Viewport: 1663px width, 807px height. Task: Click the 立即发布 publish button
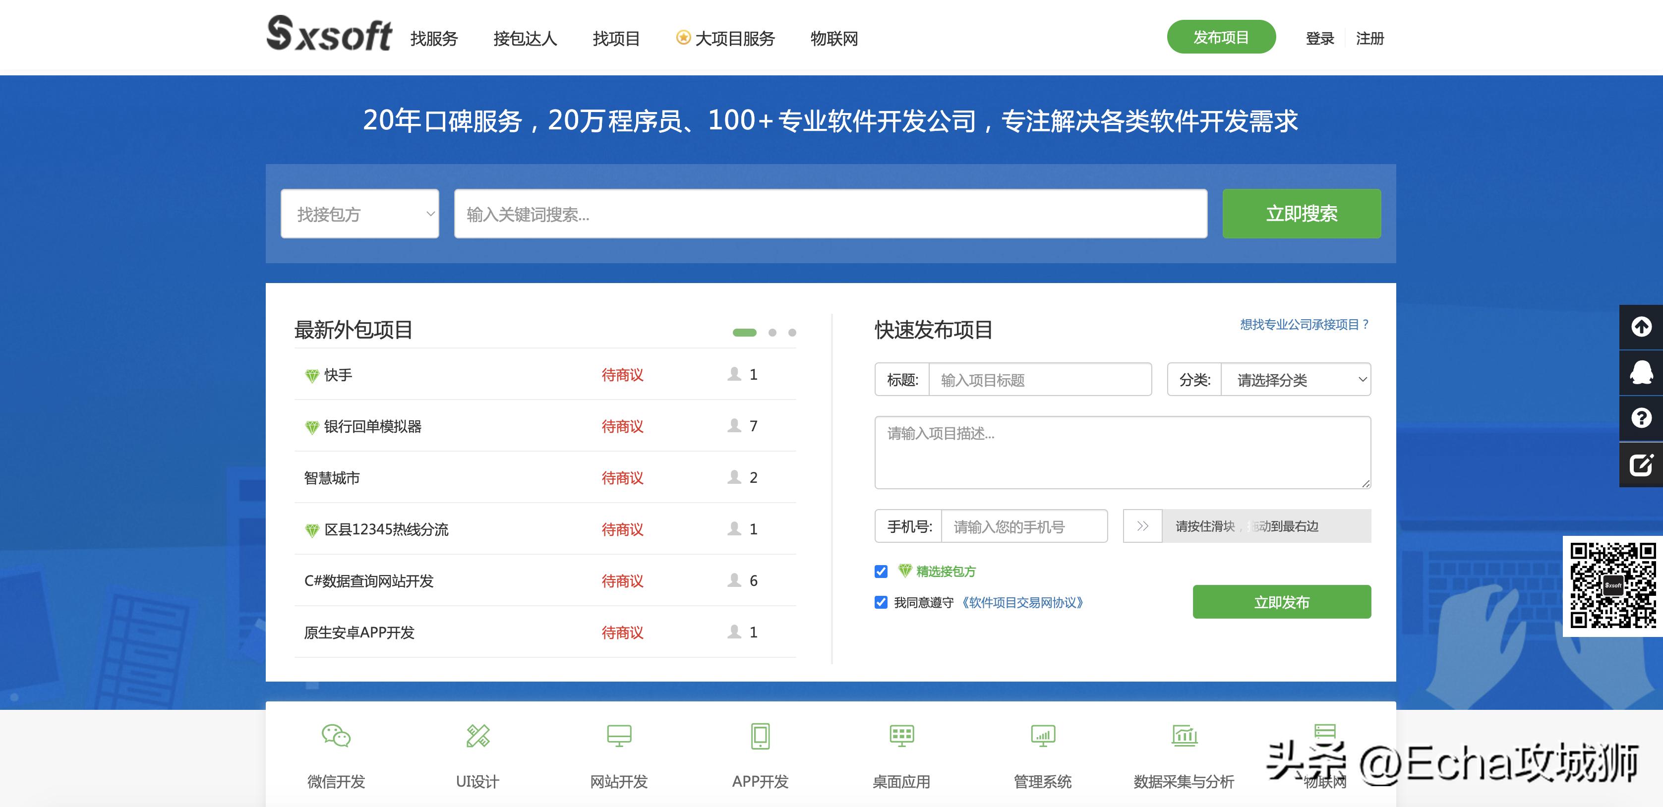coord(1281,601)
